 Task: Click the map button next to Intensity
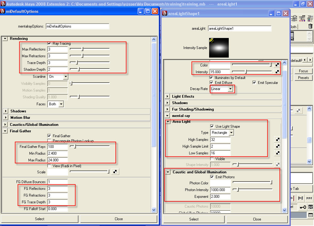click(277, 72)
